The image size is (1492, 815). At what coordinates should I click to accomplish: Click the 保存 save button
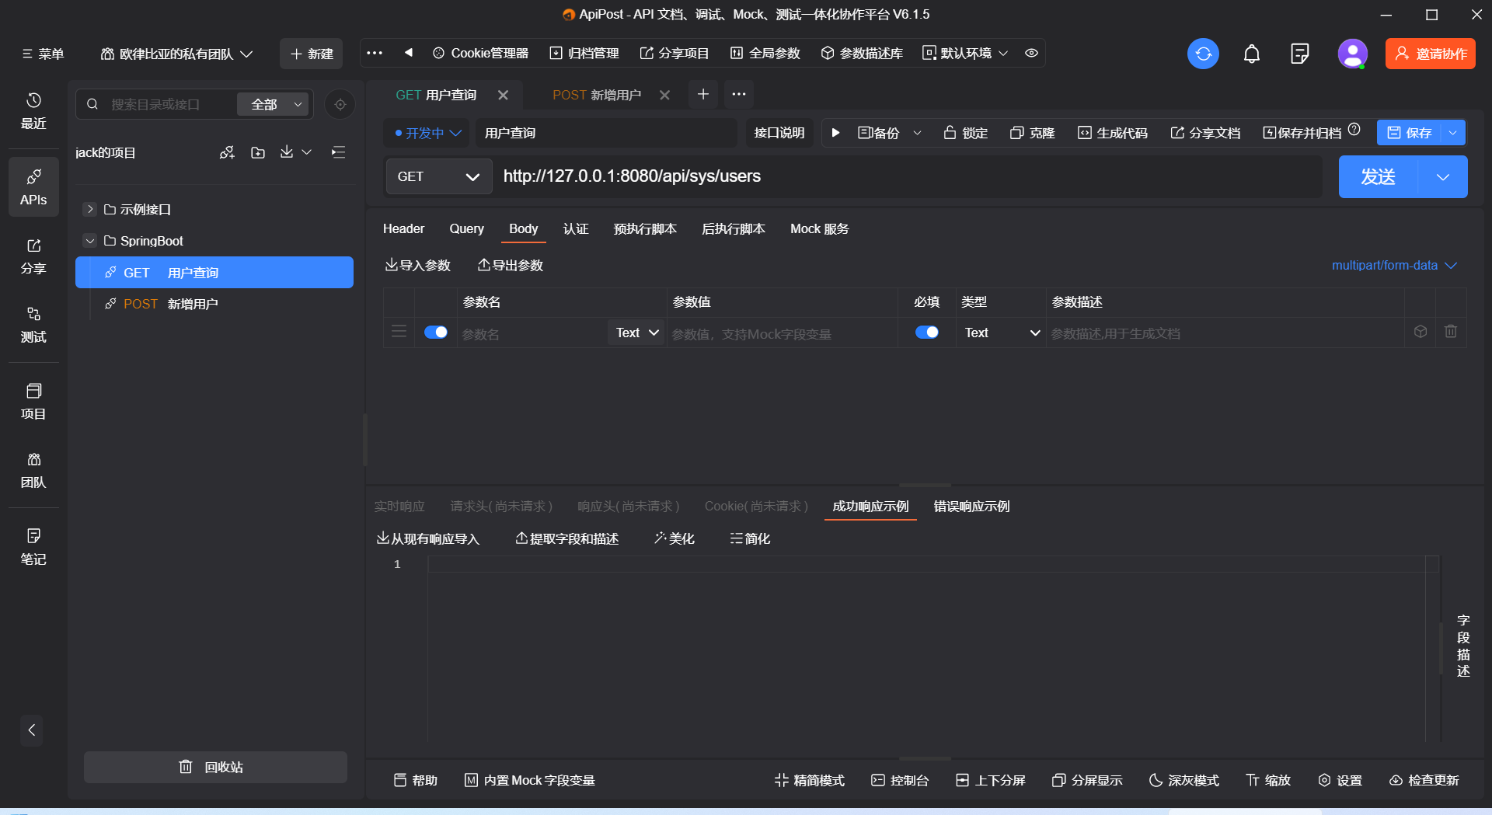click(1410, 133)
